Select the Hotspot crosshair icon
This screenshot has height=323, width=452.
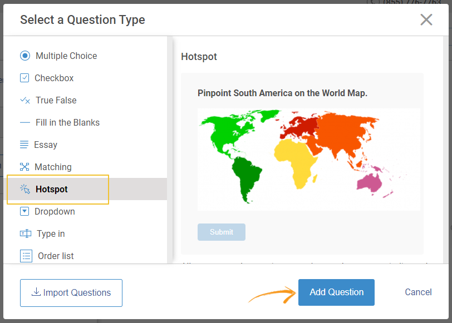point(24,189)
